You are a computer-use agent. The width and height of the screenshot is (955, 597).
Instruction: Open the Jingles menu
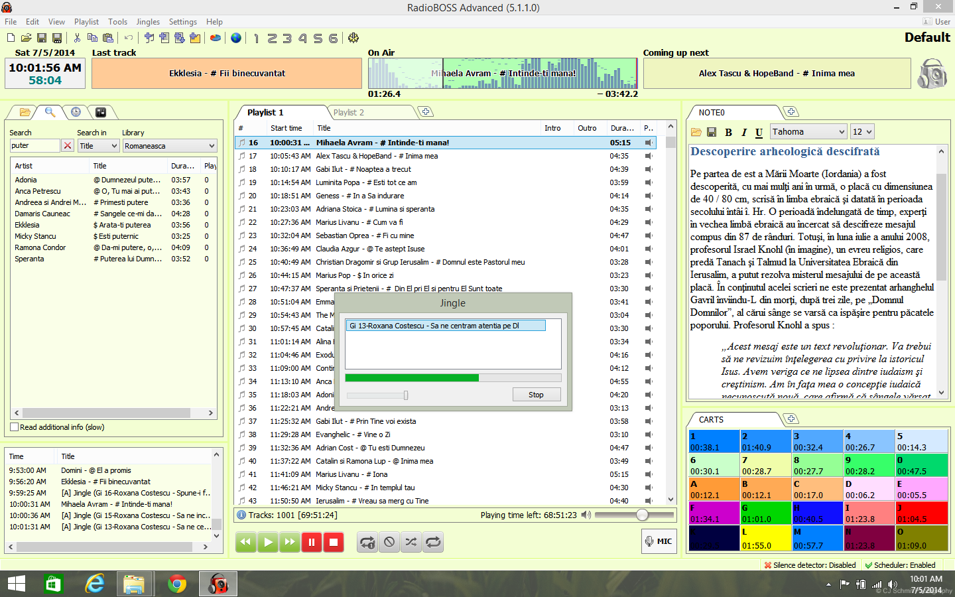coord(148,22)
